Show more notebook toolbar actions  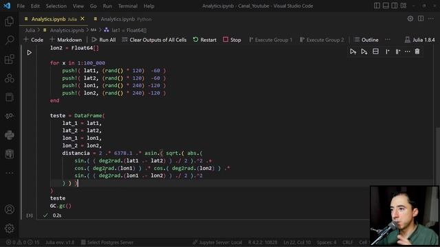[388, 40]
